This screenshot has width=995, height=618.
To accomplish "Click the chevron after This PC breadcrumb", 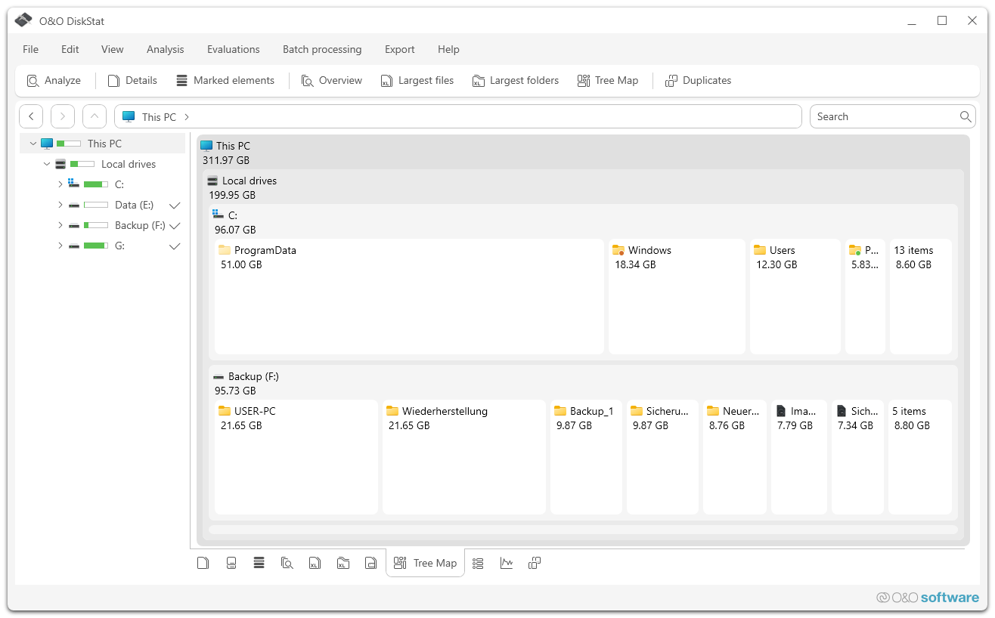I will click(187, 117).
